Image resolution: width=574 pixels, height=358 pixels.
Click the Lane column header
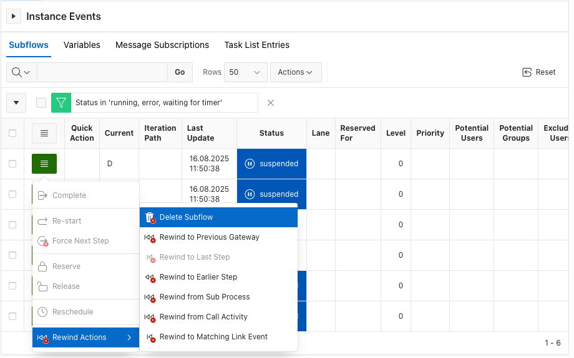click(x=321, y=133)
